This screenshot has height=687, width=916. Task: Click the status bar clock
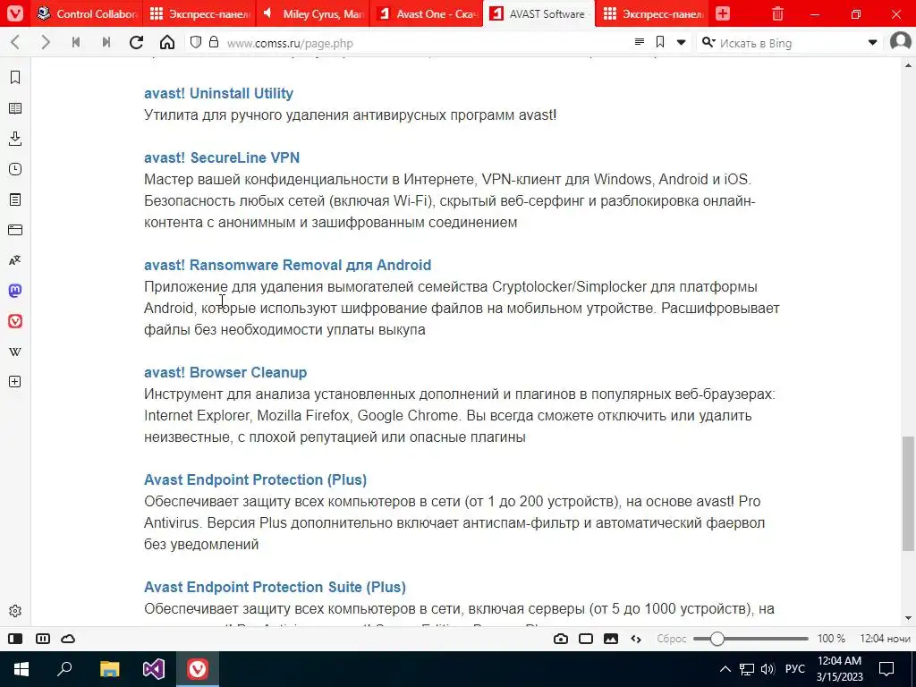click(885, 639)
